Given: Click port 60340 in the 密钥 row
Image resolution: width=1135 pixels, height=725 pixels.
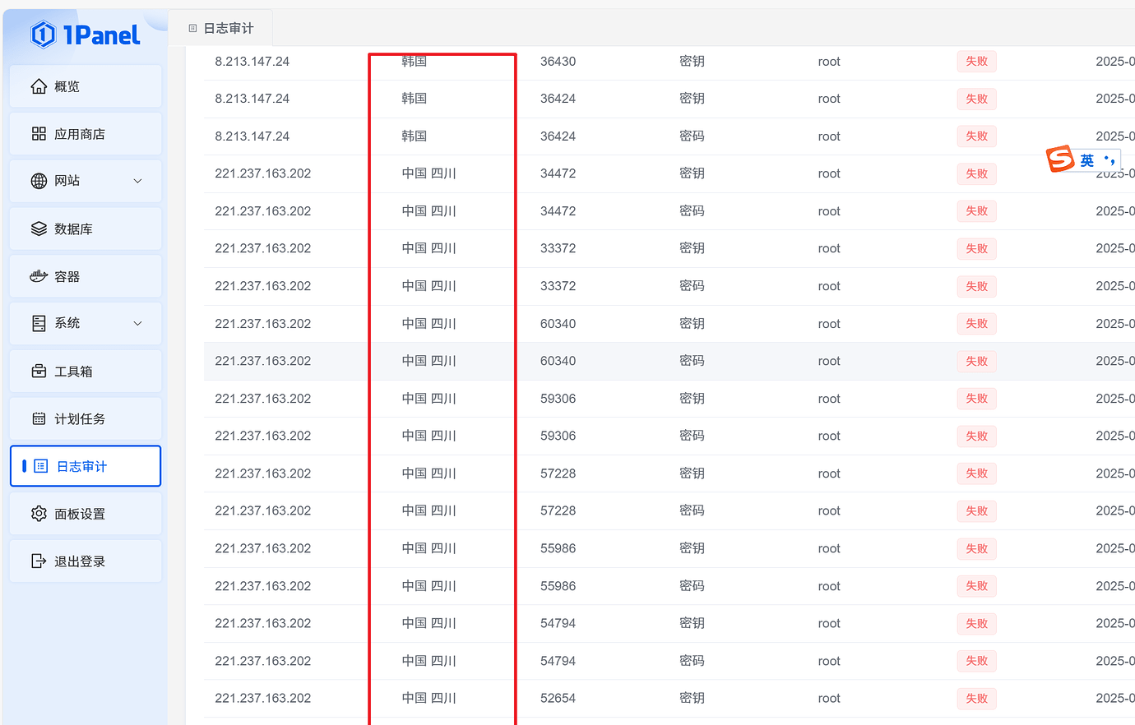Looking at the screenshot, I should pos(558,324).
